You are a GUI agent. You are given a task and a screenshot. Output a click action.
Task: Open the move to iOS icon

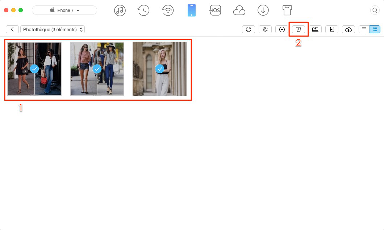tap(215, 10)
